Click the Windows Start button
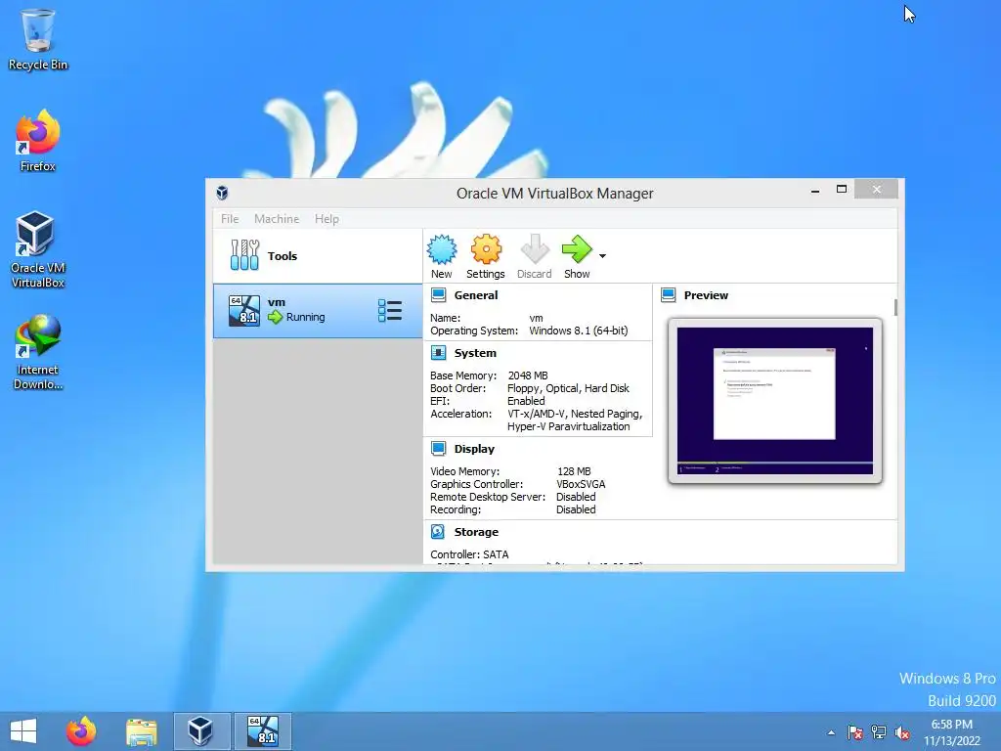 click(23, 731)
